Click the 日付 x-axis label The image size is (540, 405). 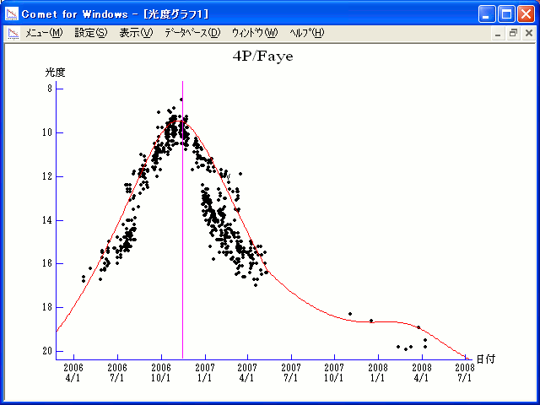click(x=486, y=359)
